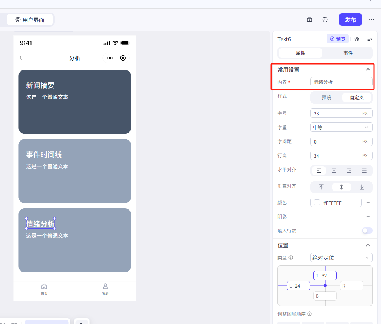Align text vertically to top
The height and width of the screenshot is (324, 381).
pos(321,187)
